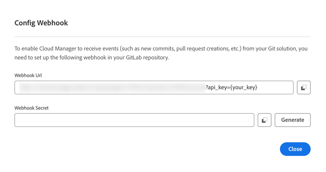326x172 pixels.
Task: Focus the empty Webhook Secret field
Action: pyautogui.click(x=134, y=120)
